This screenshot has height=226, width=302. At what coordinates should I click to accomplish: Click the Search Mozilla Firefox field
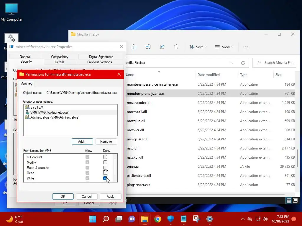pos(274,63)
